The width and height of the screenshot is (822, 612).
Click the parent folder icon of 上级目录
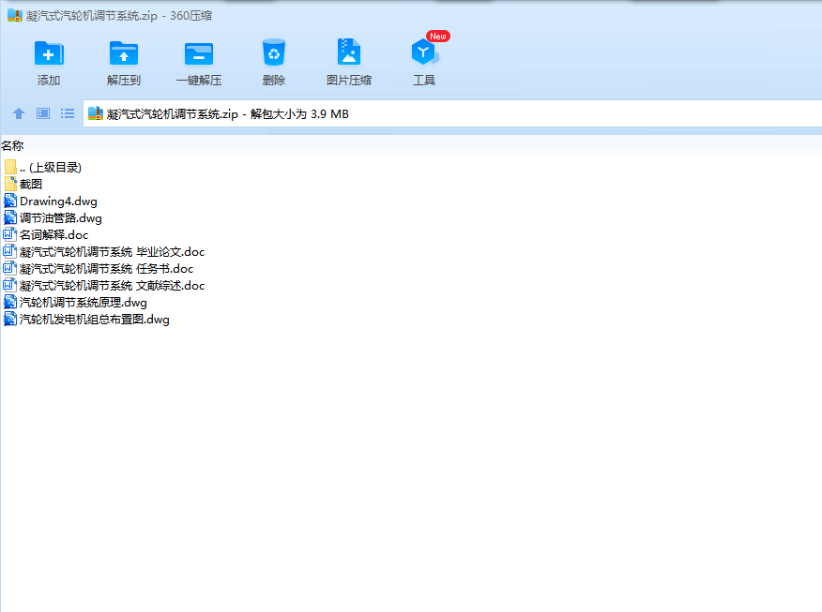tap(10, 167)
